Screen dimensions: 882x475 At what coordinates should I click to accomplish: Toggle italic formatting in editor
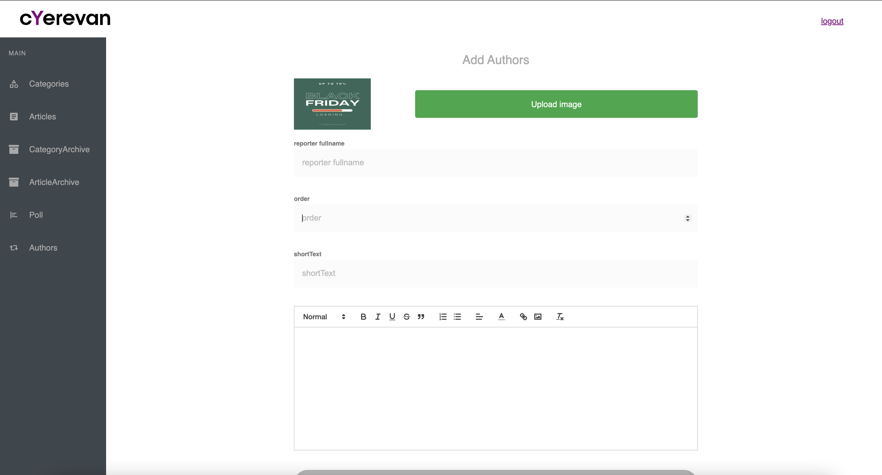378,317
